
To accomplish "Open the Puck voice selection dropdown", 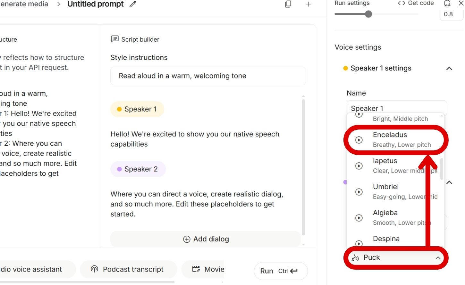I will tap(395, 257).
